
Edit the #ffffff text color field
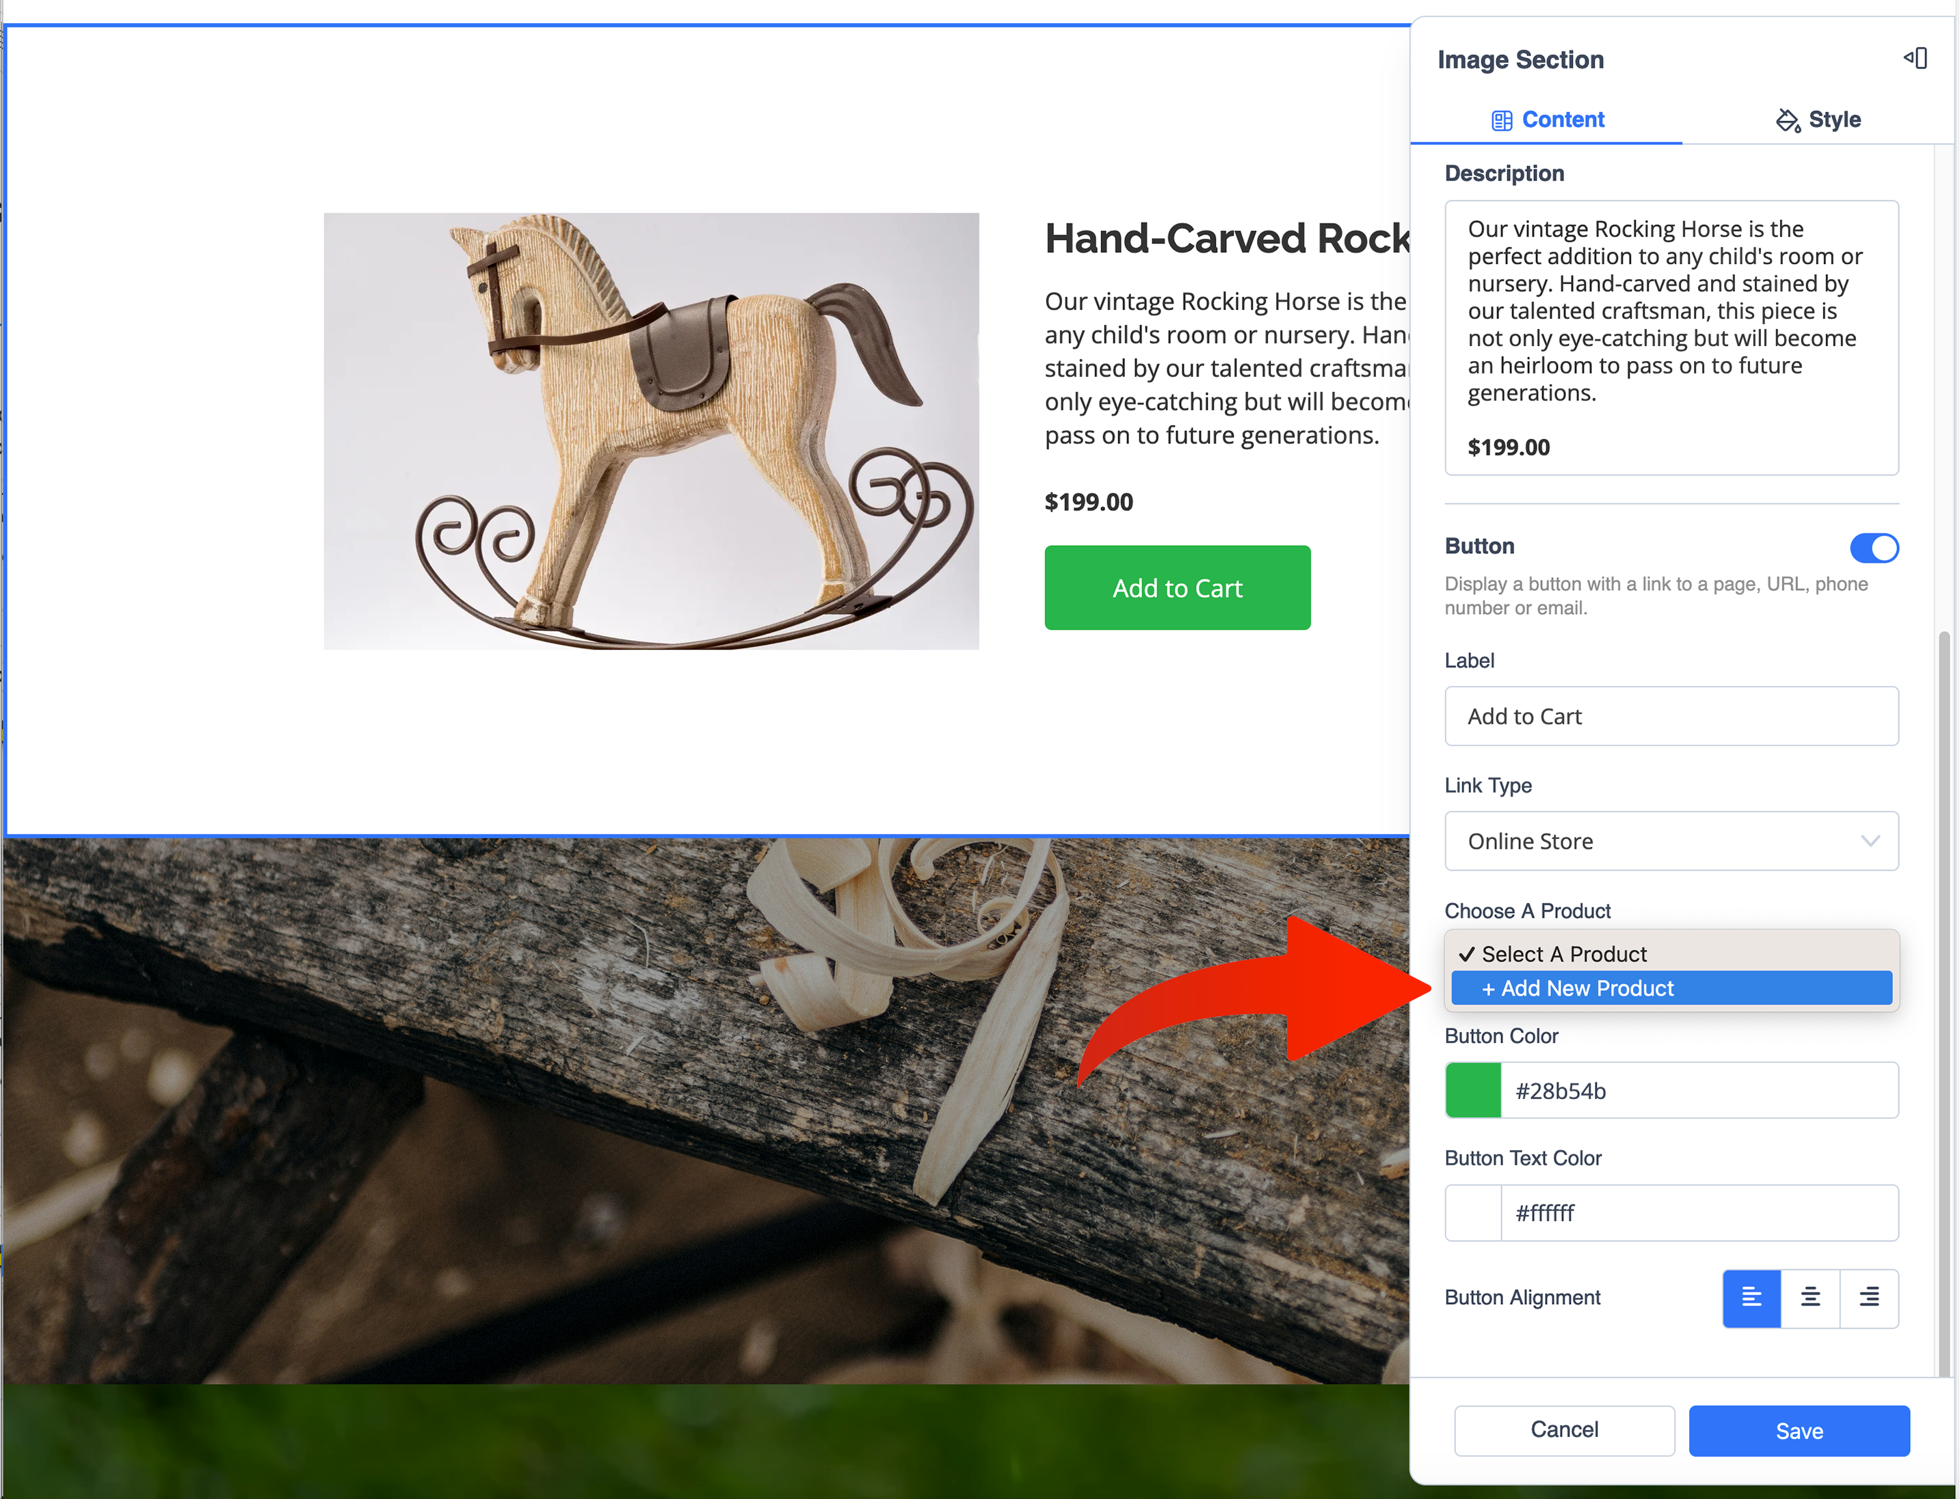1699,1212
